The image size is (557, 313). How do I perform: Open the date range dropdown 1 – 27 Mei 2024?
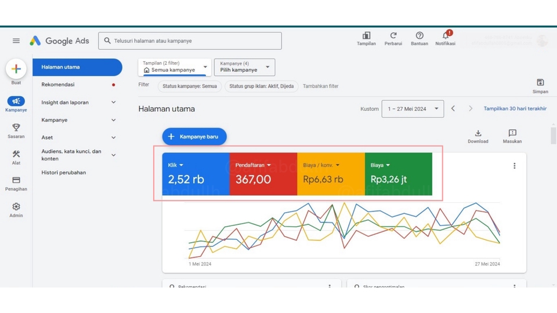(x=413, y=109)
